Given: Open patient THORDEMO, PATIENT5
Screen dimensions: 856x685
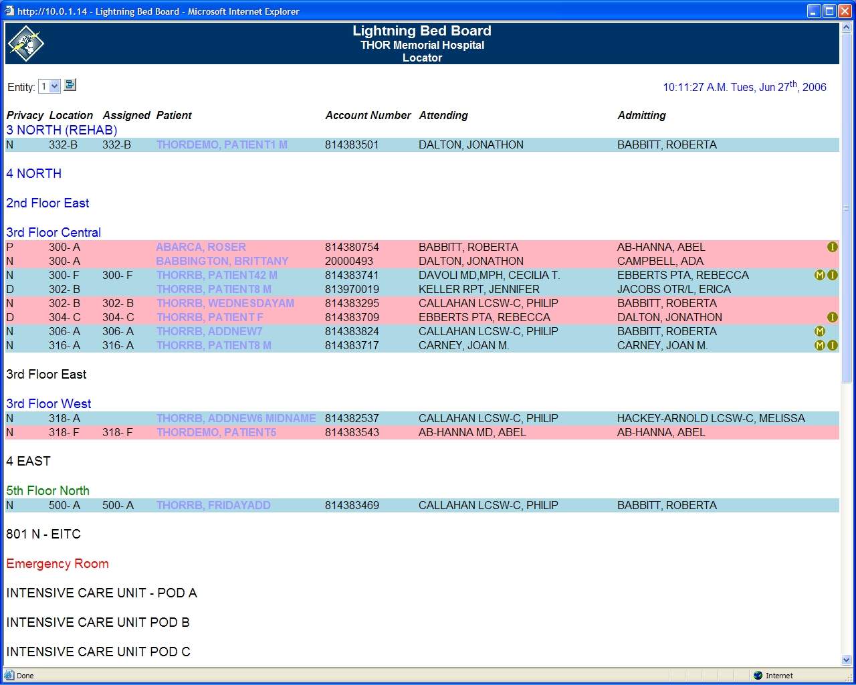Looking at the screenshot, I should click(x=216, y=432).
